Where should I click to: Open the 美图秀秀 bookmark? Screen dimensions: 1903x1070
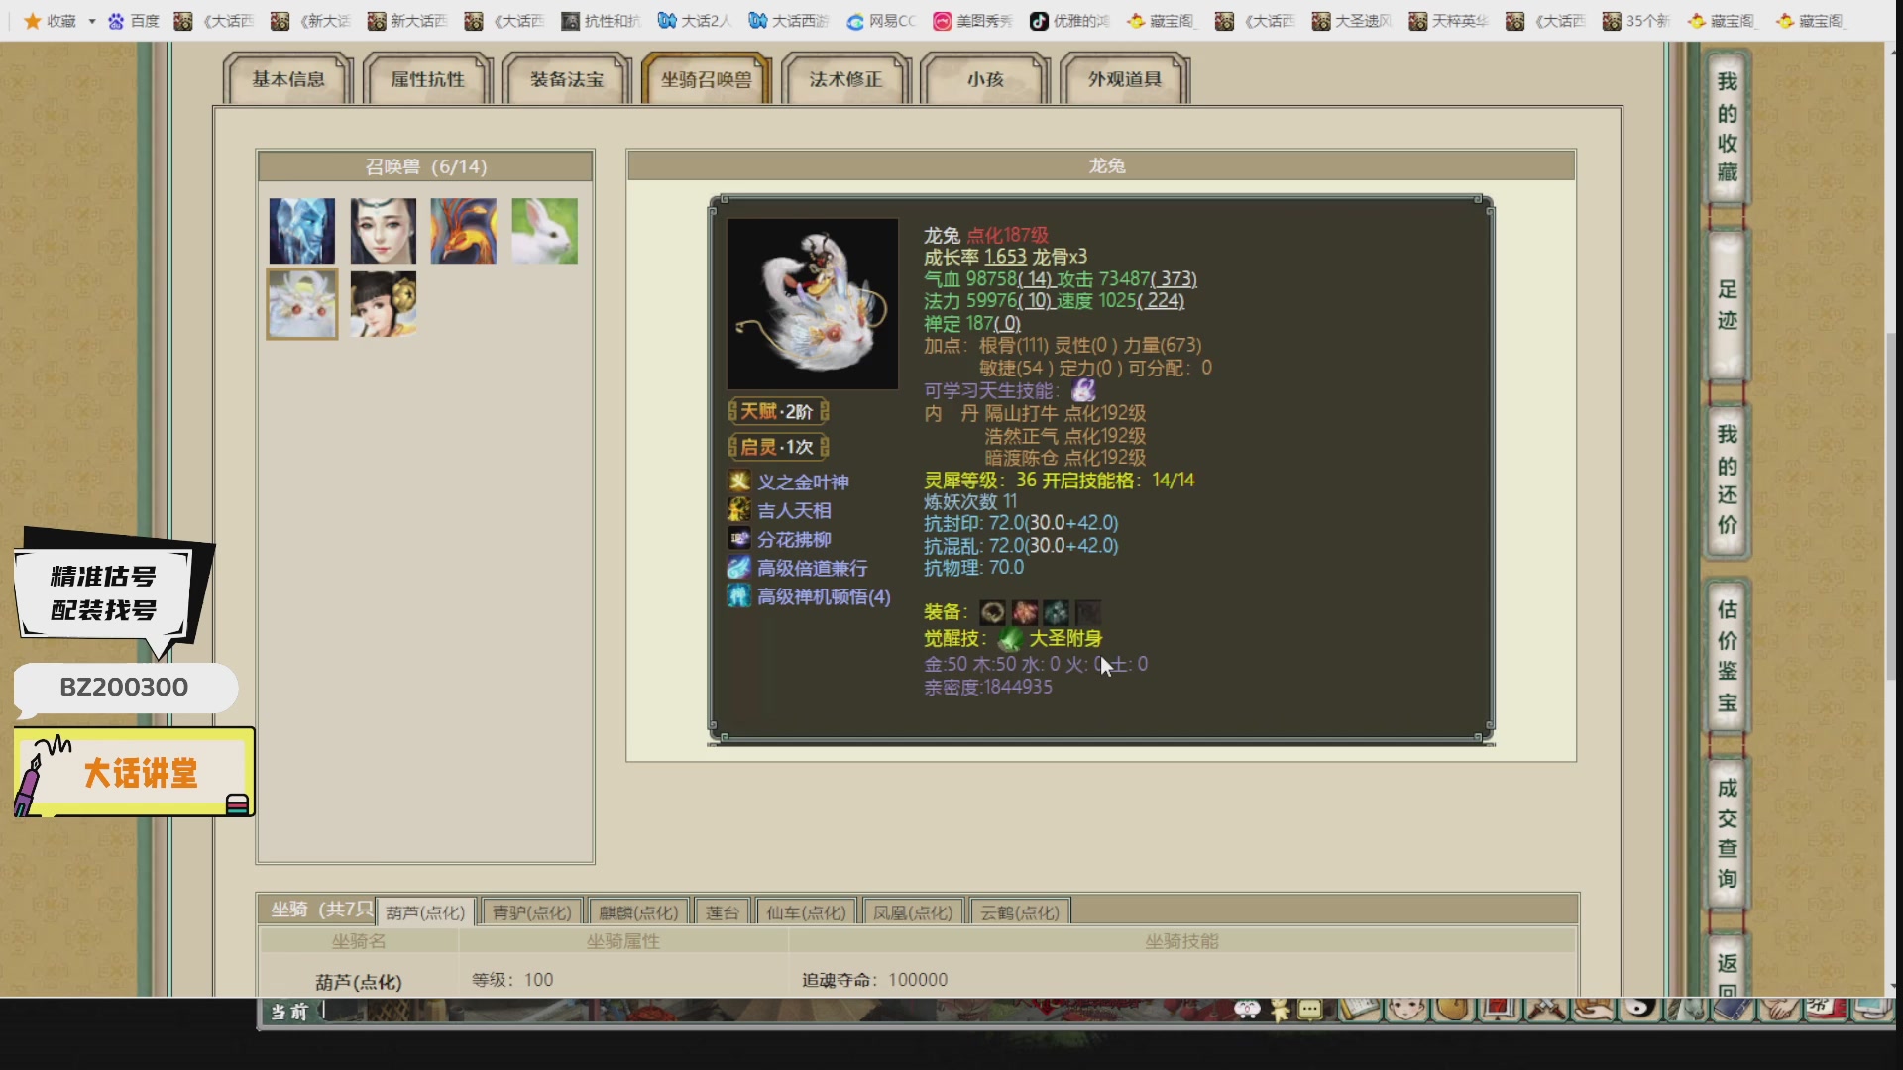click(972, 21)
